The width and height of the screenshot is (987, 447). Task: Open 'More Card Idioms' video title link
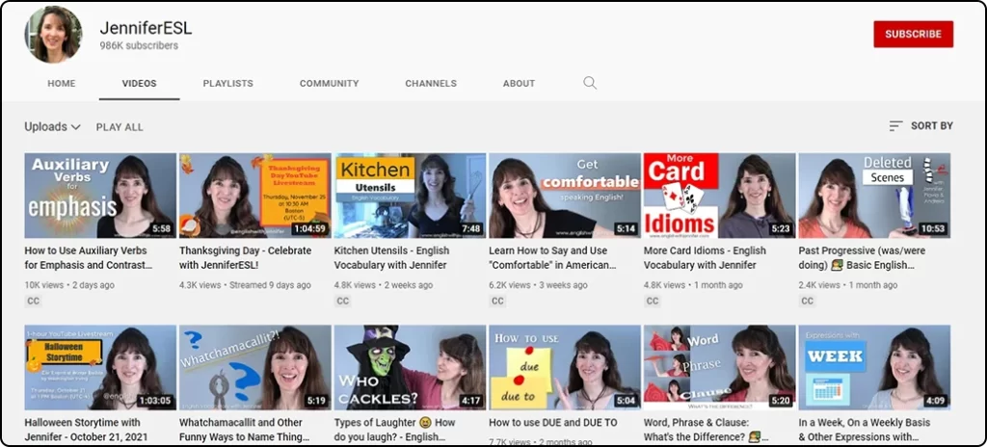coord(705,257)
